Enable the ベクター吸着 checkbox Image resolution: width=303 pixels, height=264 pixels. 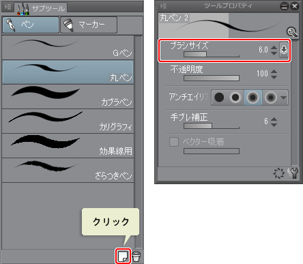[174, 142]
